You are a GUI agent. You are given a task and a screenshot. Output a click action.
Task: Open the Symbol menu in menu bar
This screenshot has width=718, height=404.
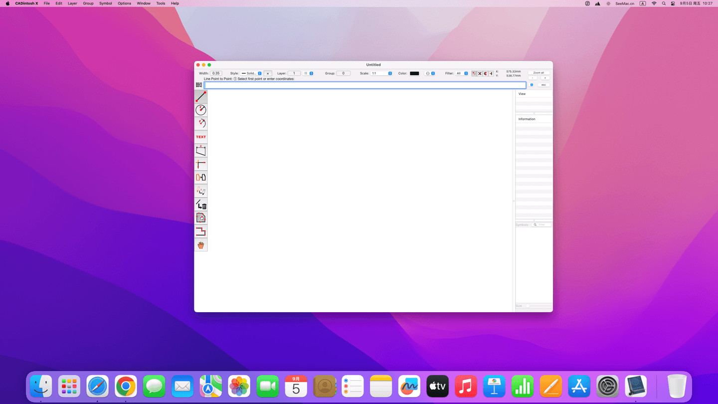point(105,3)
